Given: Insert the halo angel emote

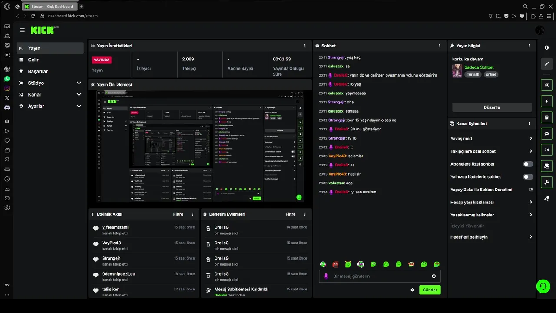Looking at the screenshot, I should pyautogui.click(x=348, y=264).
